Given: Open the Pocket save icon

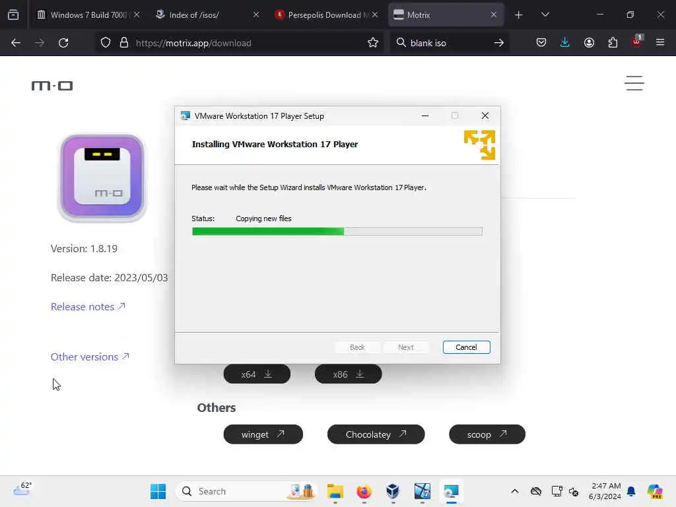Looking at the screenshot, I should 541,43.
